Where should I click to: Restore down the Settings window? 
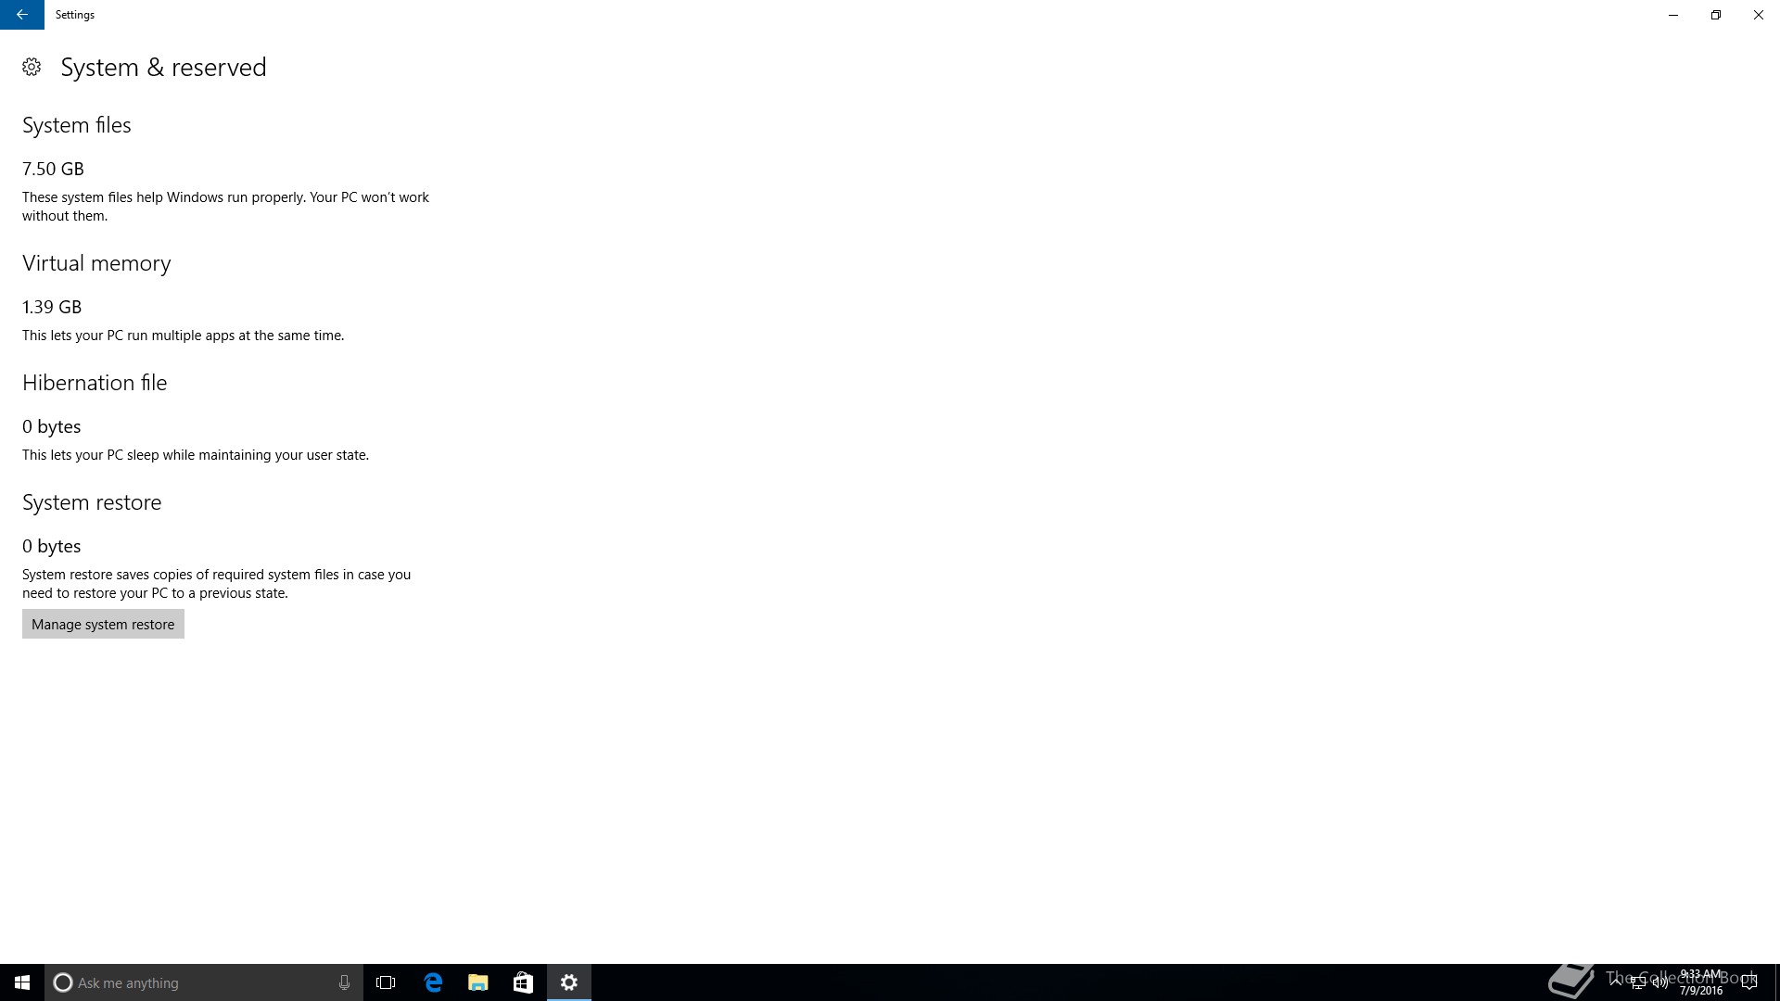(x=1716, y=15)
